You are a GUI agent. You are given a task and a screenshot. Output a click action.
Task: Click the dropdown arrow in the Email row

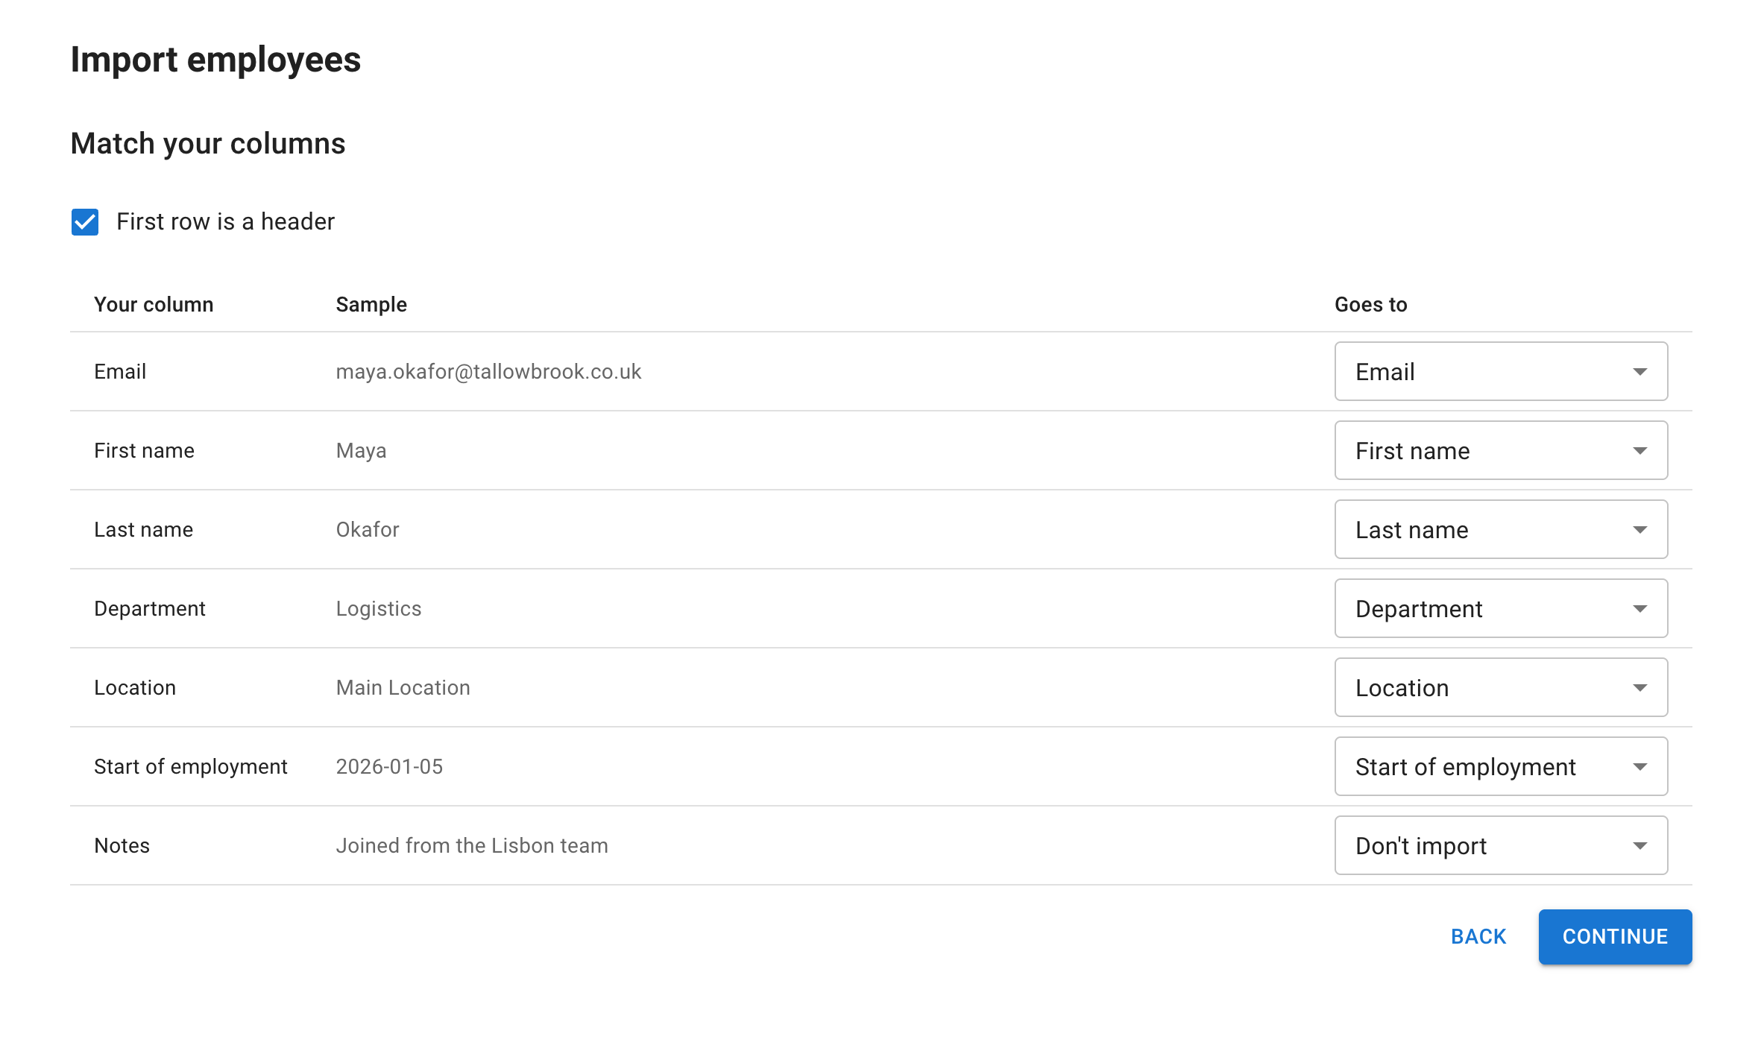click(1639, 371)
